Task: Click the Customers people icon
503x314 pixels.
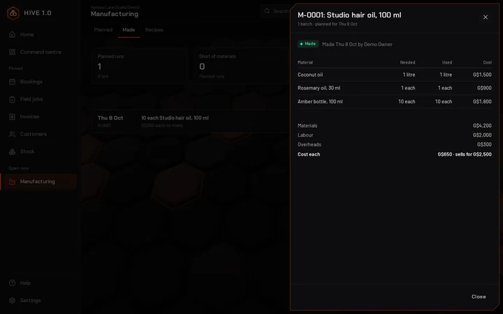Action: pyautogui.click(x=12, y=134)
